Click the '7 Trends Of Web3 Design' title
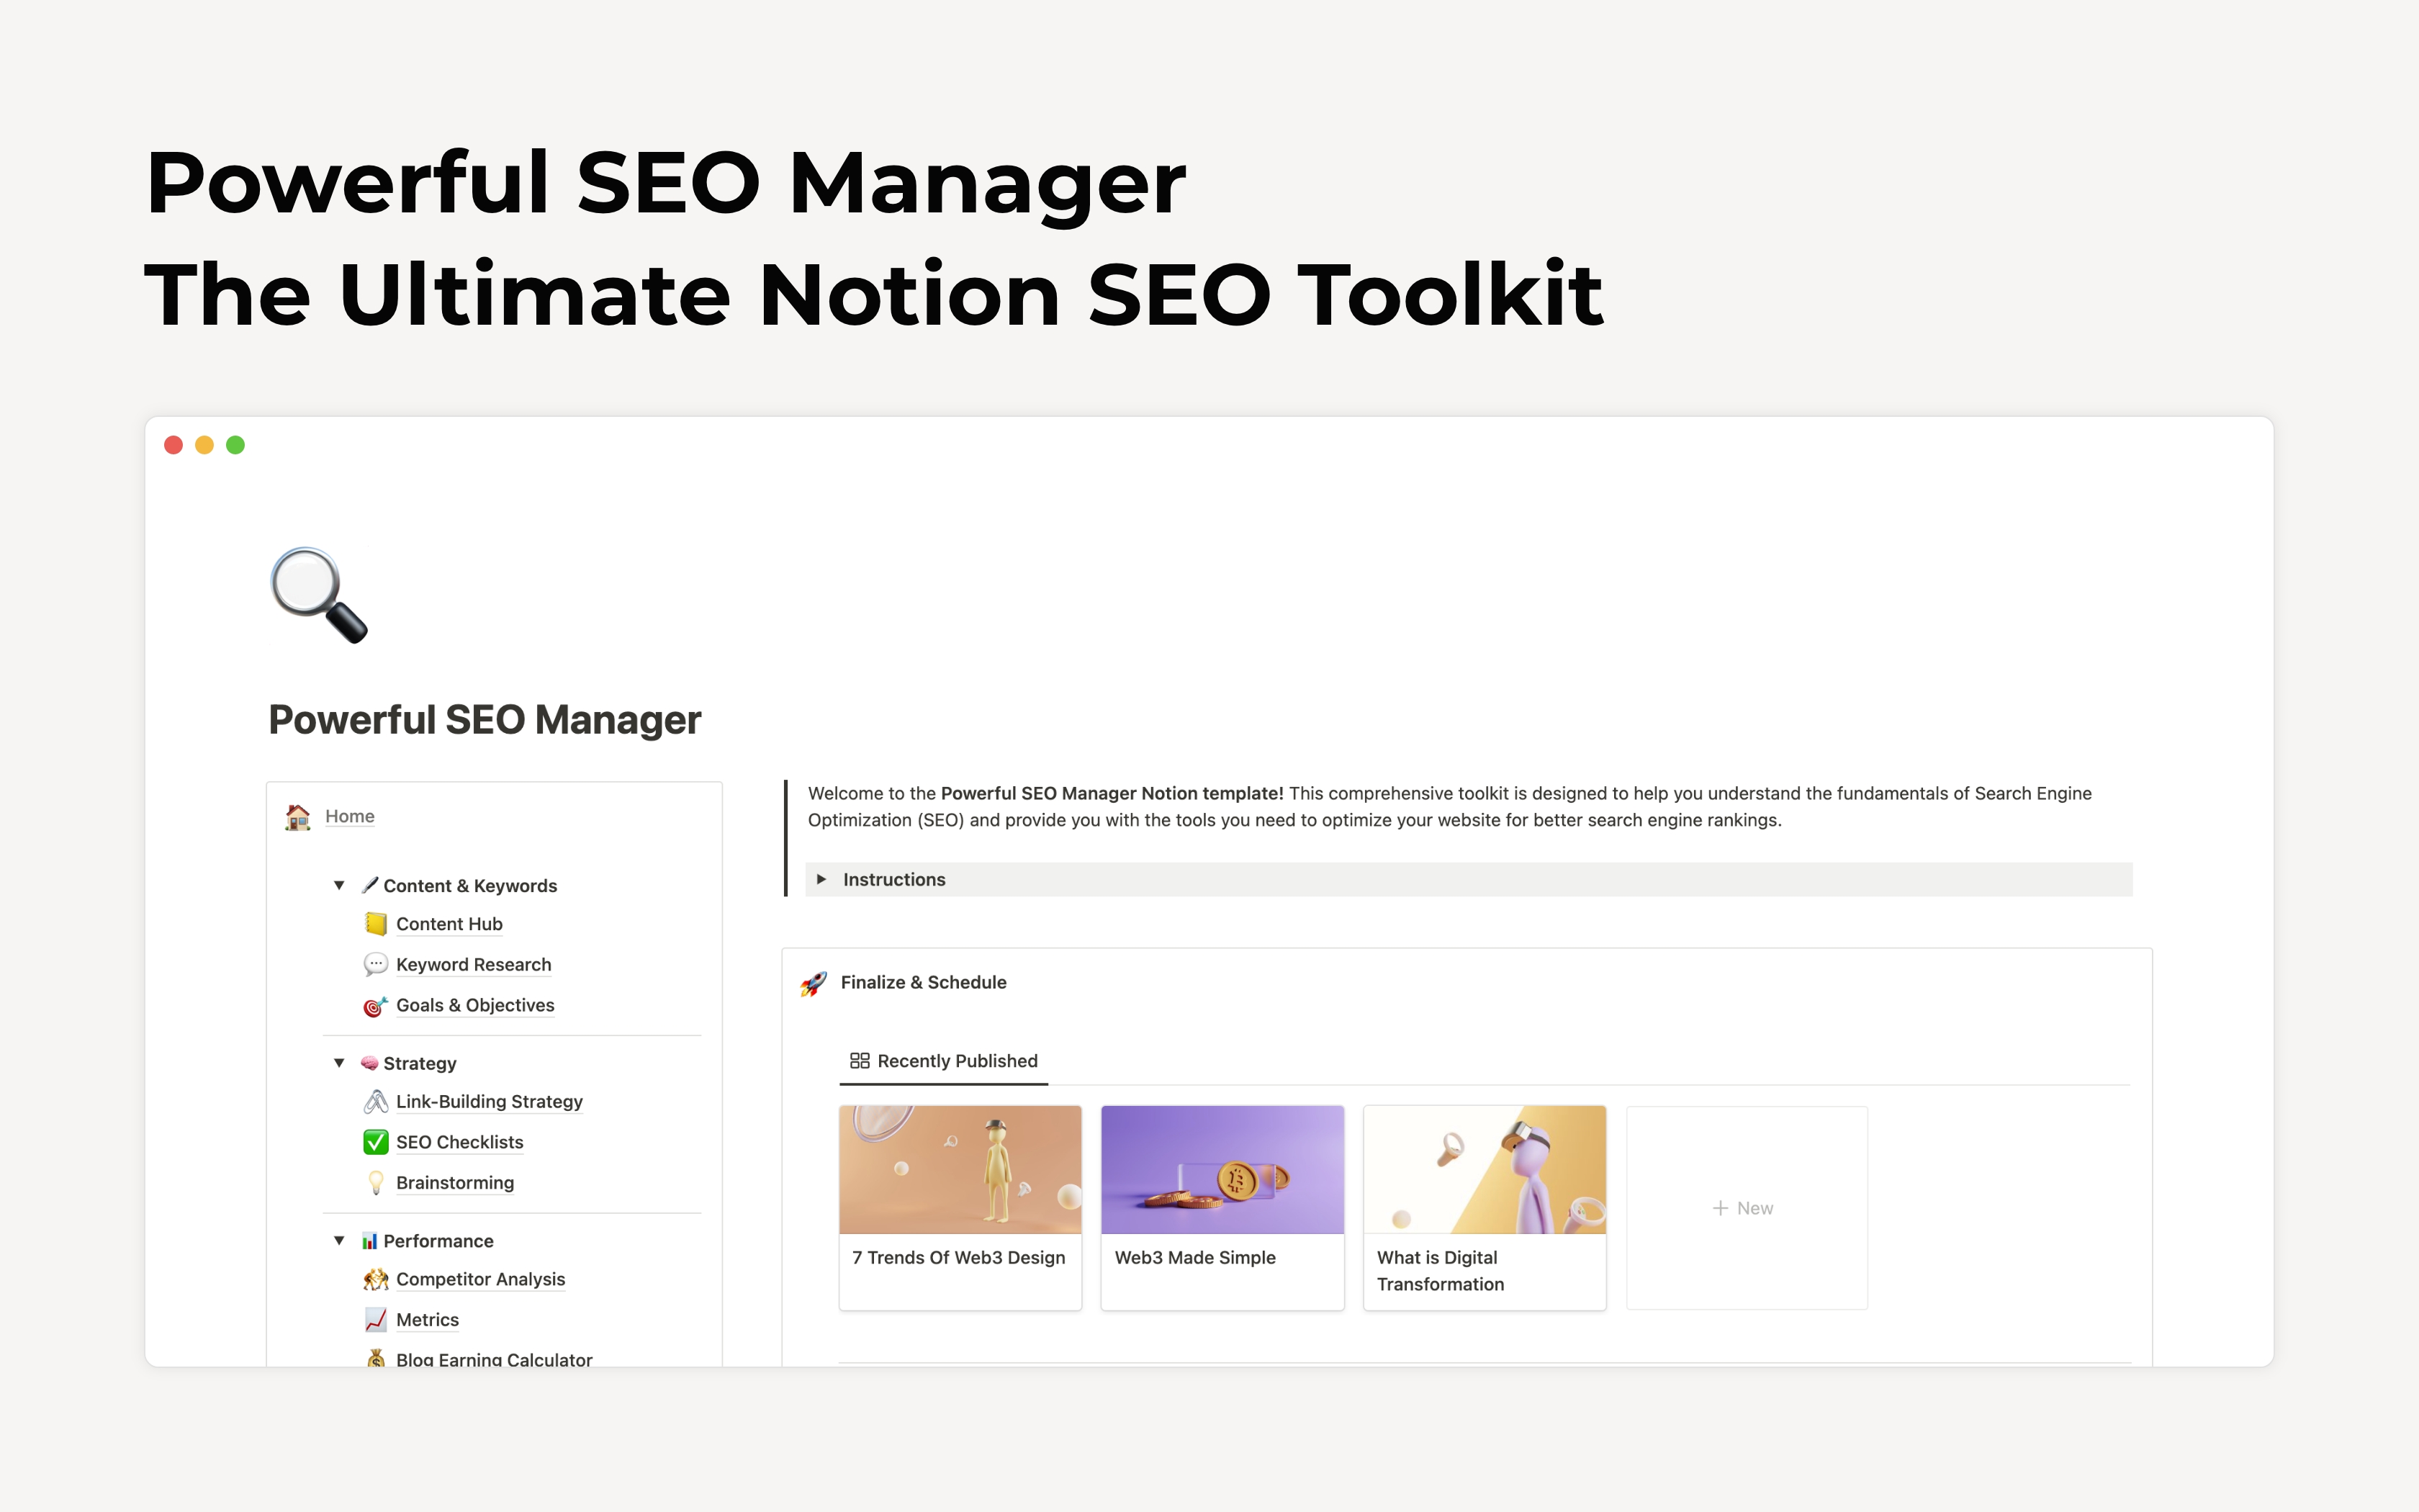The width and height of the screenshot is (2419, 1512). tap(959, 1258)
